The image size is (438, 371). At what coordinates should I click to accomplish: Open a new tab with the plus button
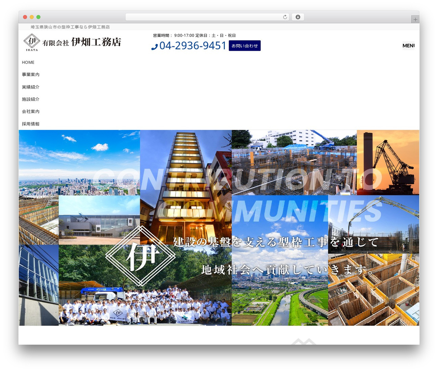click(415, 20)
